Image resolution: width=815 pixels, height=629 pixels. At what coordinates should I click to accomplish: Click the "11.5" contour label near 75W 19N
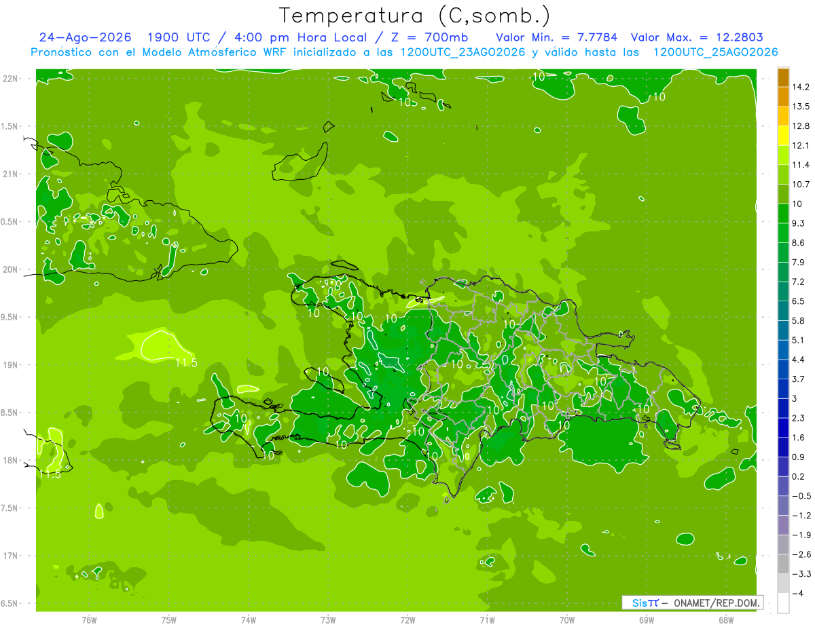[x=185, y=363]
